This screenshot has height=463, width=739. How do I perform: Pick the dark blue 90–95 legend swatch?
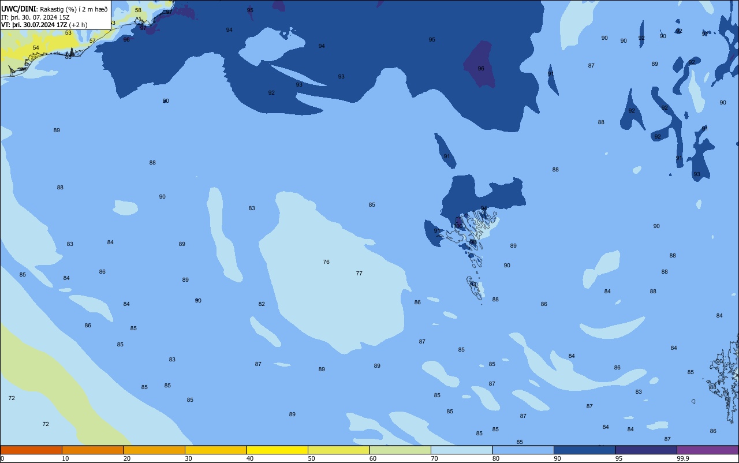point(584,450)
